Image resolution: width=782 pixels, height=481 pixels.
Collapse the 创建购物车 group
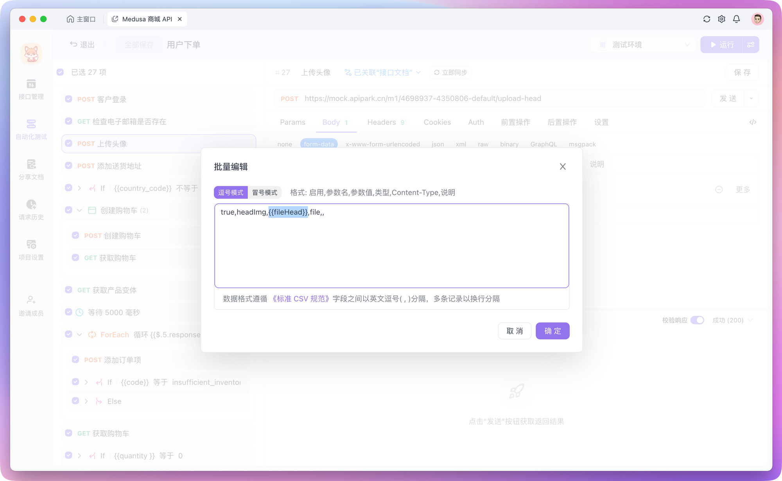point(79,210)
